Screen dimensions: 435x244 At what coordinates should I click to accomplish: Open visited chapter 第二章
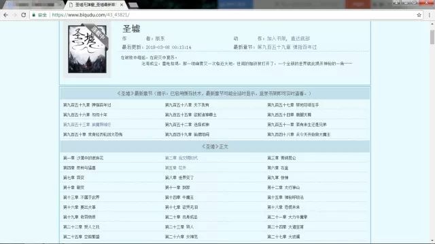(181, 158)
